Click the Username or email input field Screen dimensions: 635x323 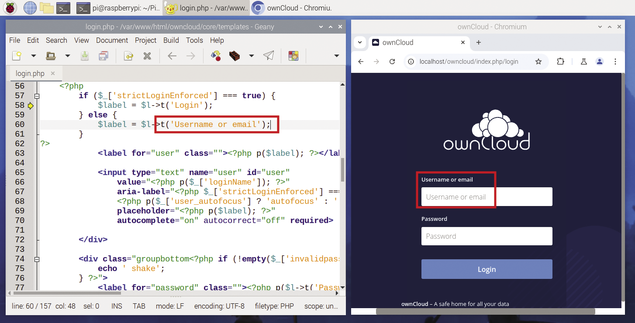pyautogui.click(x=487, y=197)
